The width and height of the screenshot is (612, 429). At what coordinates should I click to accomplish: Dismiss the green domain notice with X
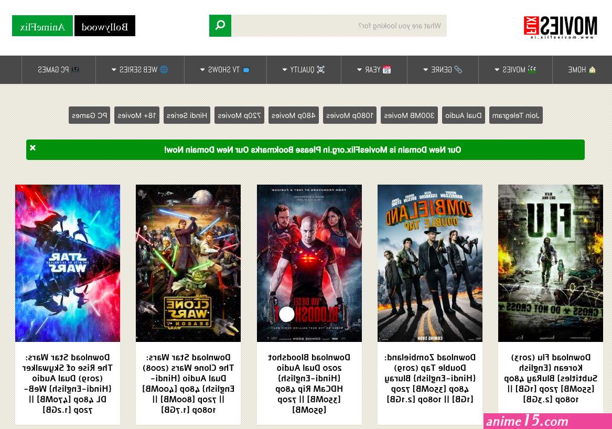(x=33, y=147)
